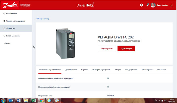
Task: Open Chrome from the taskbar
Action: 42,100
